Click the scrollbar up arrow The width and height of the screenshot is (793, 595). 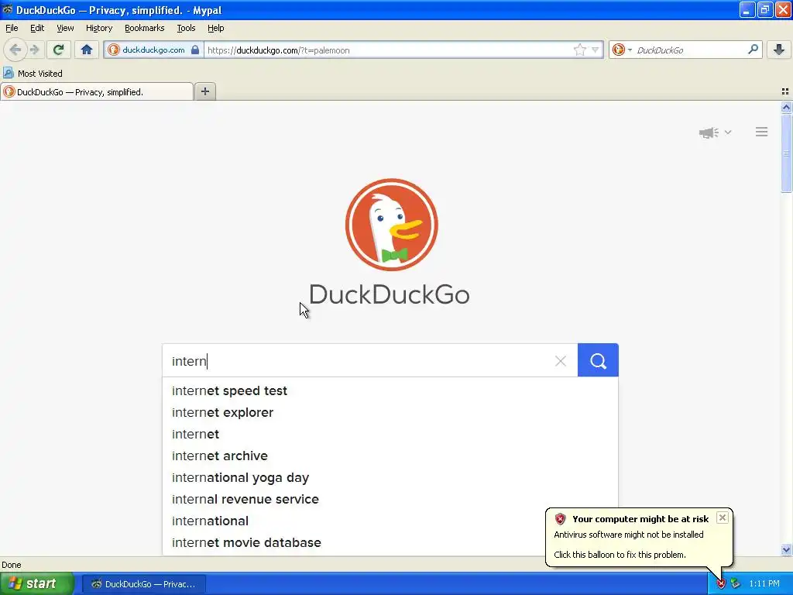point(786,107)
